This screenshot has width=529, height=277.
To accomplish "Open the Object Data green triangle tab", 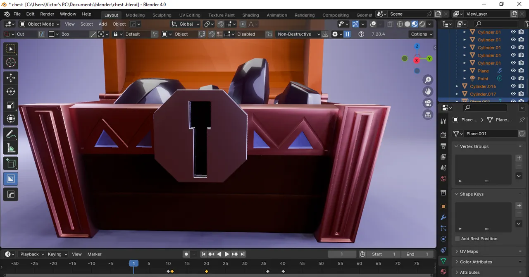I will pyautogui.click(x=443, y=261).
